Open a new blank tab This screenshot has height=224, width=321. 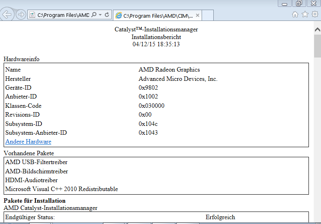coord(208,16)
